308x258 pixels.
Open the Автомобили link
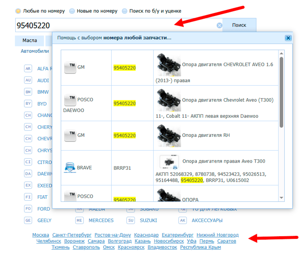(x=35, y=51)
